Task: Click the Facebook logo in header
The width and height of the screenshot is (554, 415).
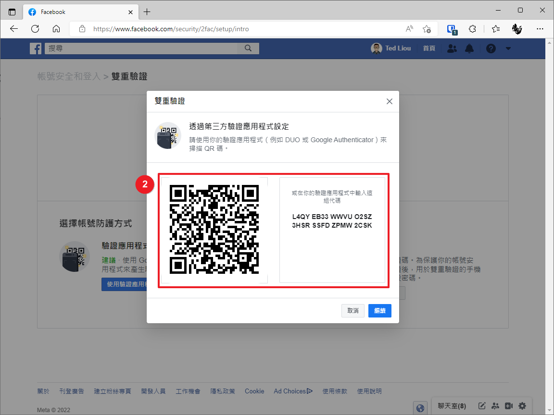Action: pos(35,49)
